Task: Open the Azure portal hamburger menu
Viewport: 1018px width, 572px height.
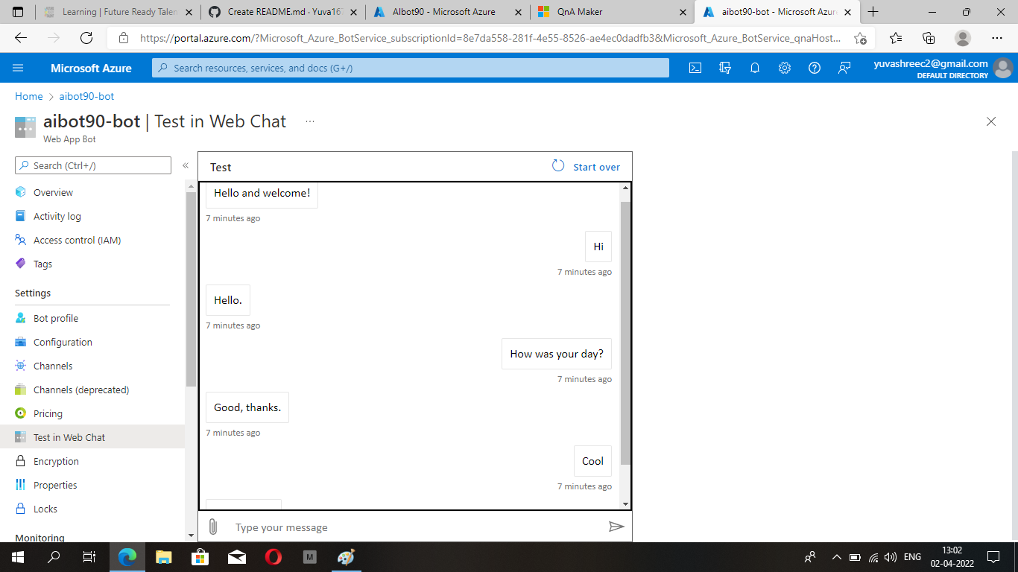Action: coord(18,68)
